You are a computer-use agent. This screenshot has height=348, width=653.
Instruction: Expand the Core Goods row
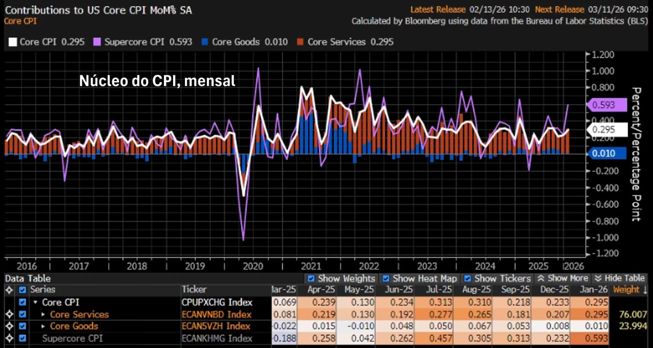[44, 327]
